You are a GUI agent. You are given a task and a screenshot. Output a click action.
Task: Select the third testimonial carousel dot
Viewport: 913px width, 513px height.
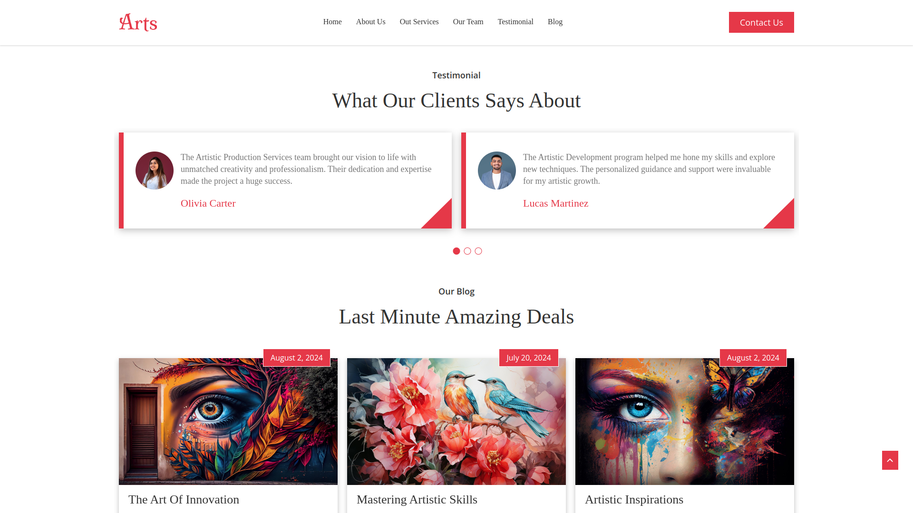click(478, 251)
